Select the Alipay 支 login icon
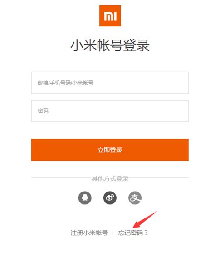 (135, 198)
